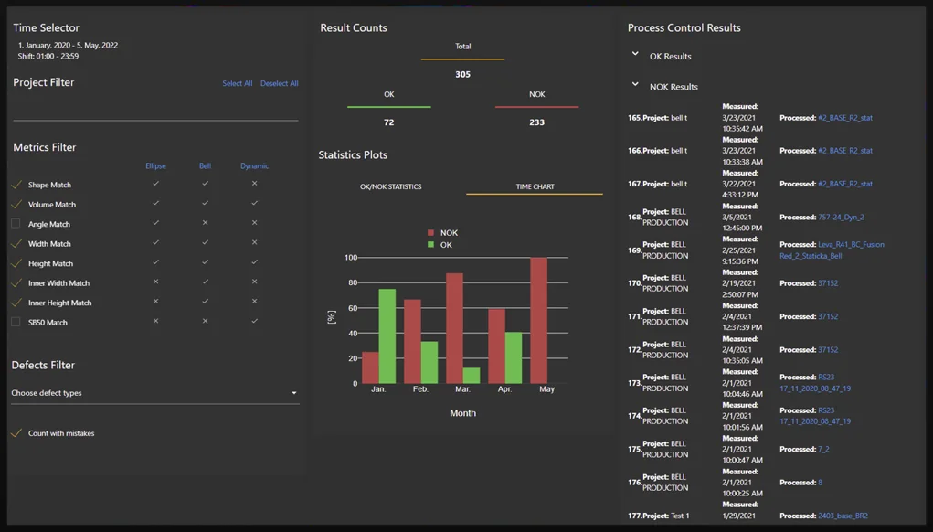Click SB50 Match Ellipse cross mark

coord(155,321)
